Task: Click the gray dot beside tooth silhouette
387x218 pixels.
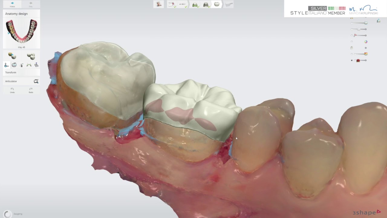Action: pos(366,48)
